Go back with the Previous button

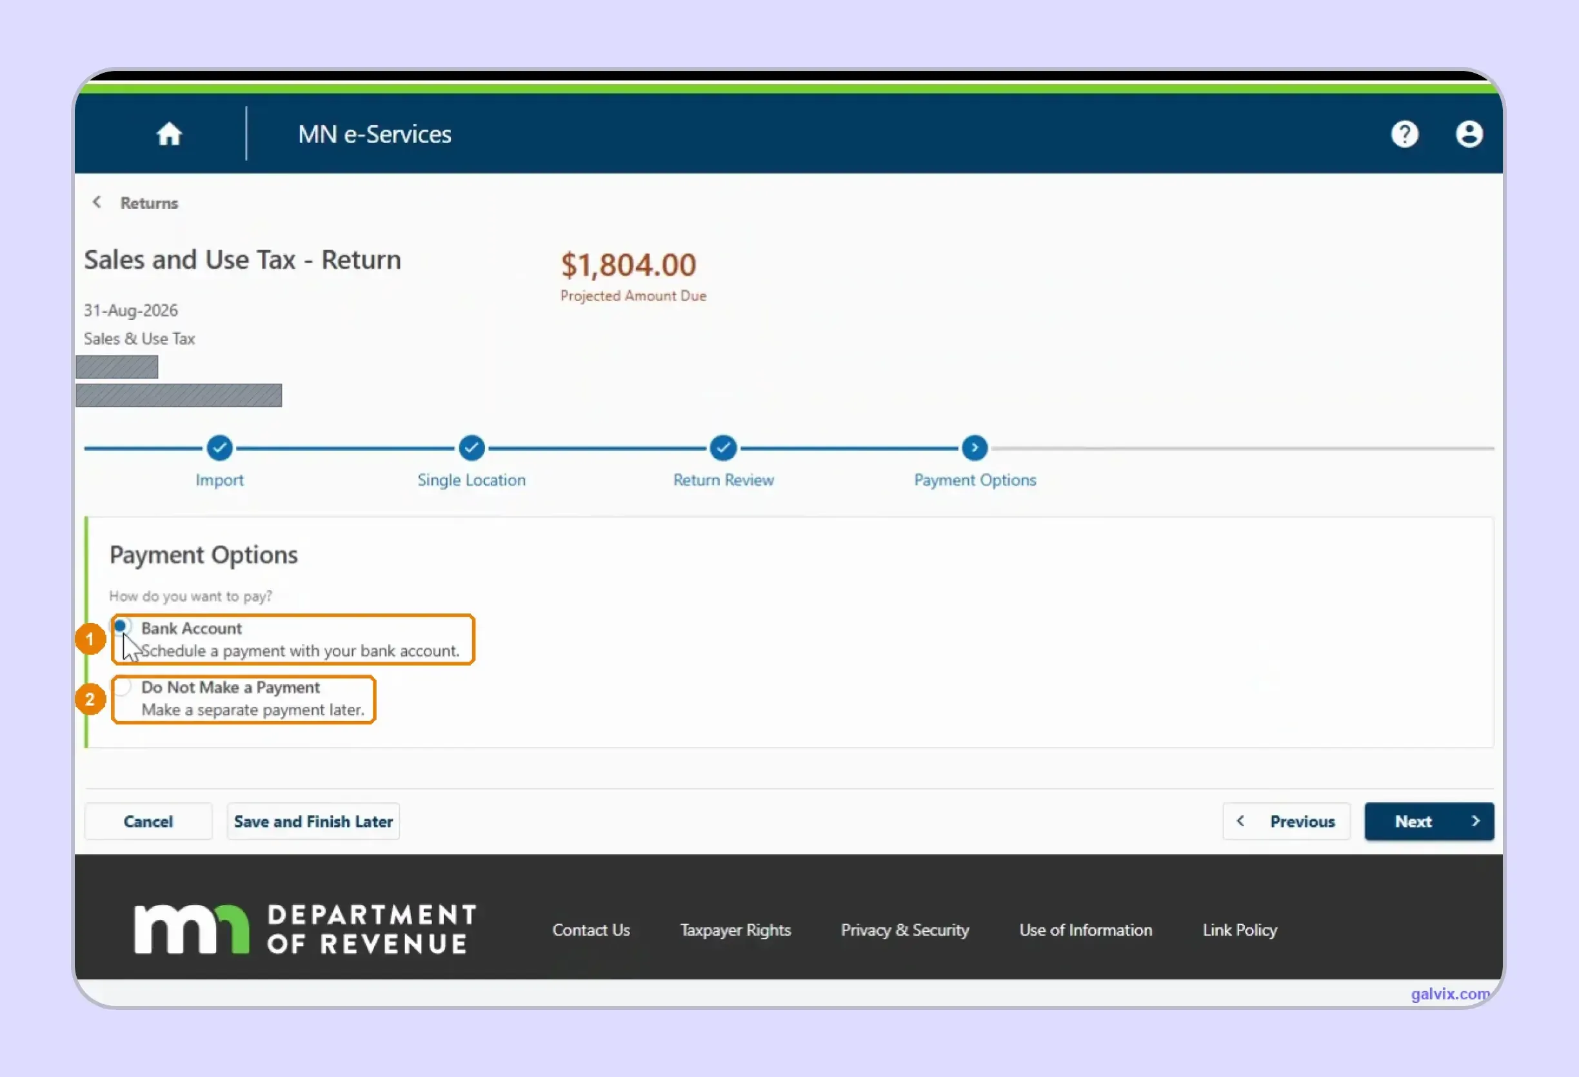[x=1286, y=821]
